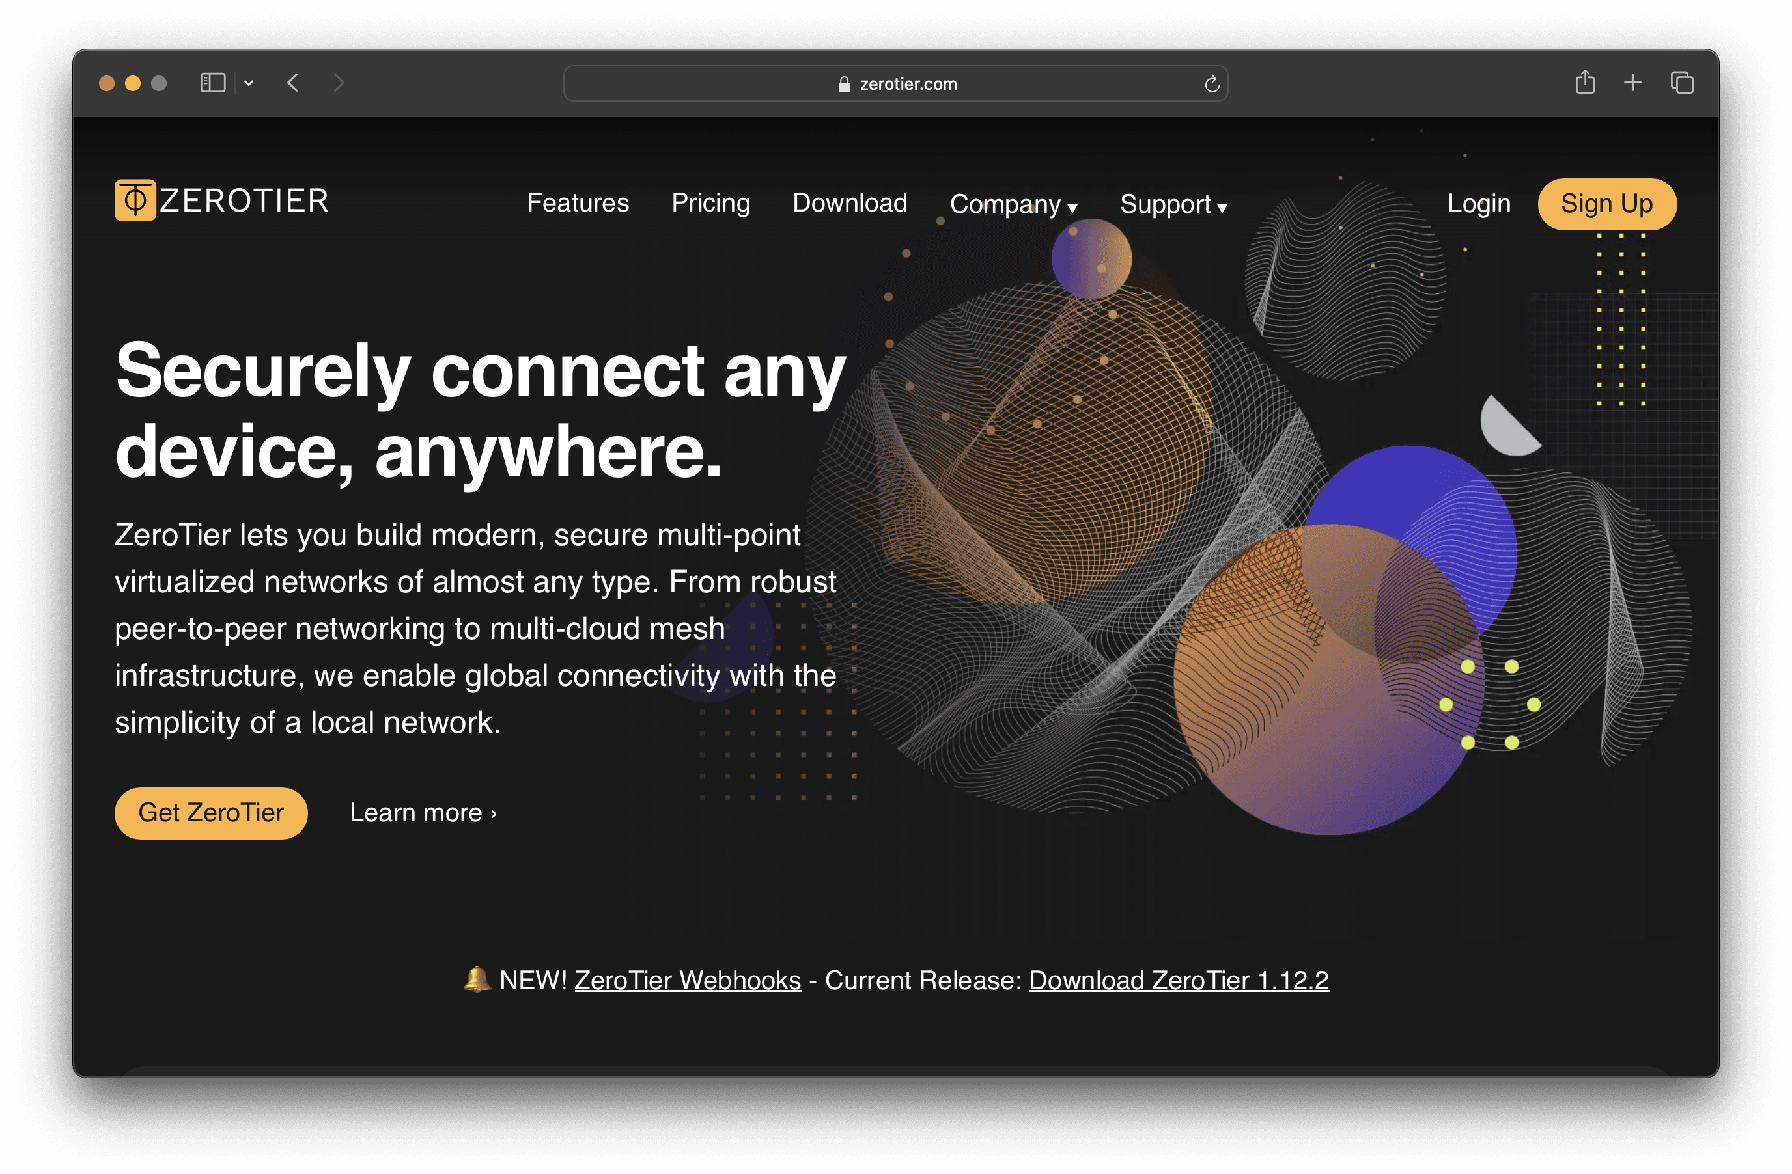Reload the page with the refresh icon
Viewport: 1792px width, 1174px height.
tap(1211, 85)
